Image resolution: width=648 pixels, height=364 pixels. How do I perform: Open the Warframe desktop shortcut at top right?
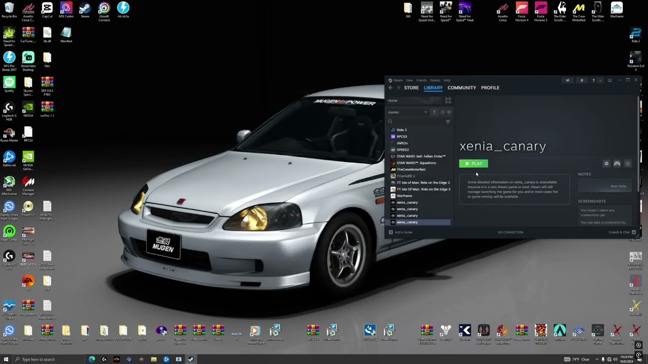tap(617, 10)
